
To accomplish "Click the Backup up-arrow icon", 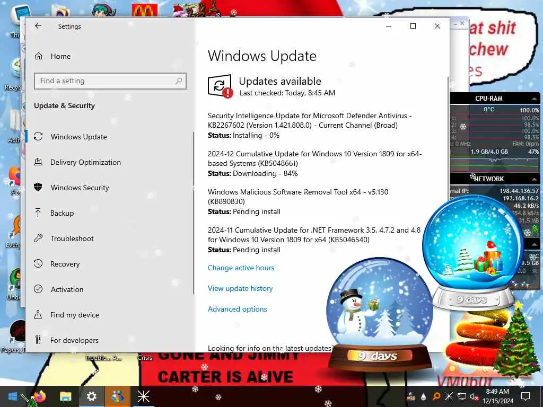I will coord(38,213).
